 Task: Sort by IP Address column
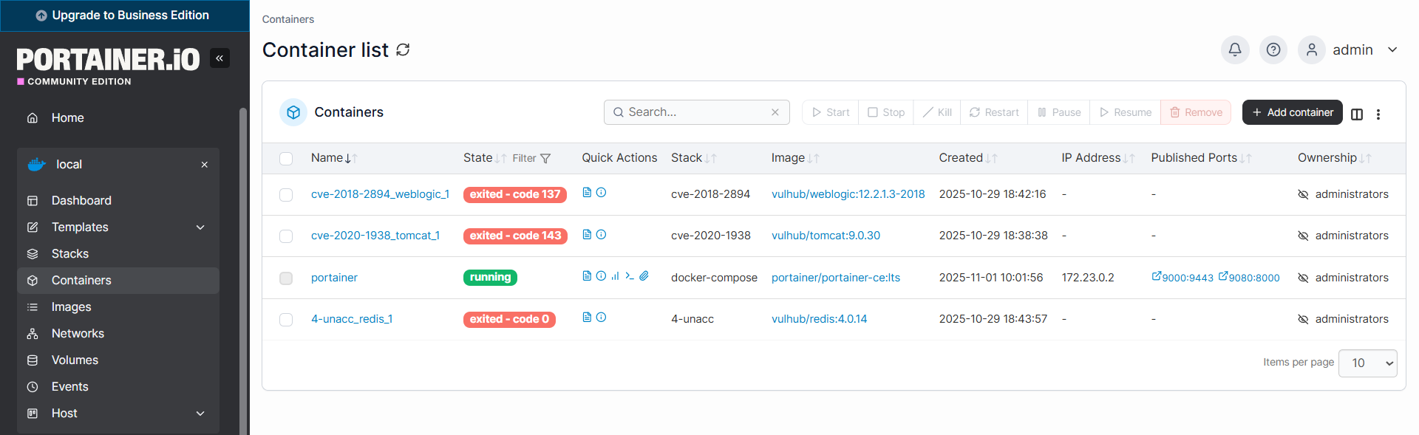(1098, 158)
